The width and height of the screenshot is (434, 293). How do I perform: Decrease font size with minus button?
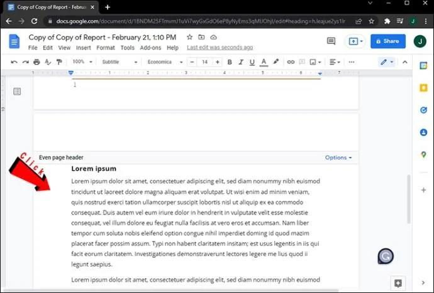click(x=192, y=62)
